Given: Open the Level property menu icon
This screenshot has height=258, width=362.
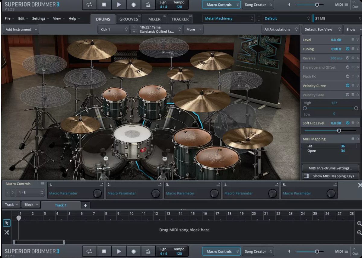Looking at the screenshot, I should [353, 40].
